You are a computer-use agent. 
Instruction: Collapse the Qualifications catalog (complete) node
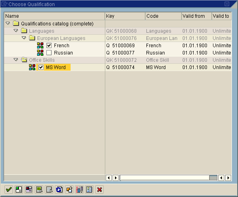tap(8, 23)
